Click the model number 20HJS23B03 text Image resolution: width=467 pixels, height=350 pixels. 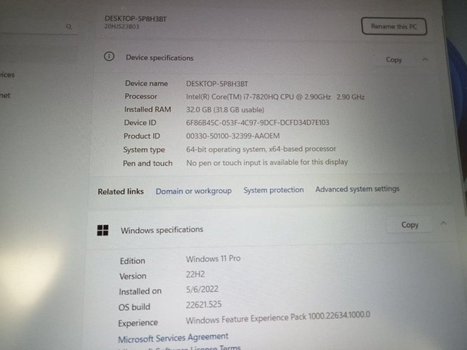[x=121, y=26]
